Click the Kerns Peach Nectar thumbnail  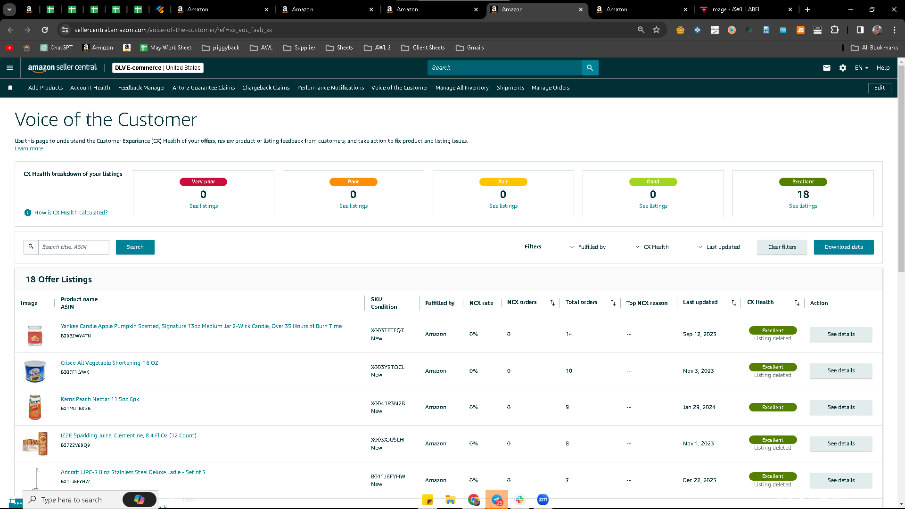click(35, 407)
